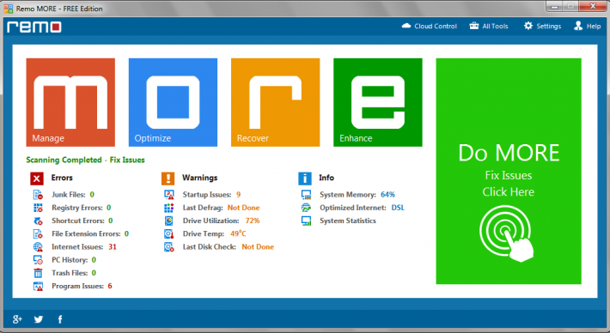Click the Optimized Internet icon
The height and width of the screenshot is (333, 610).
(x=306, y=208)
